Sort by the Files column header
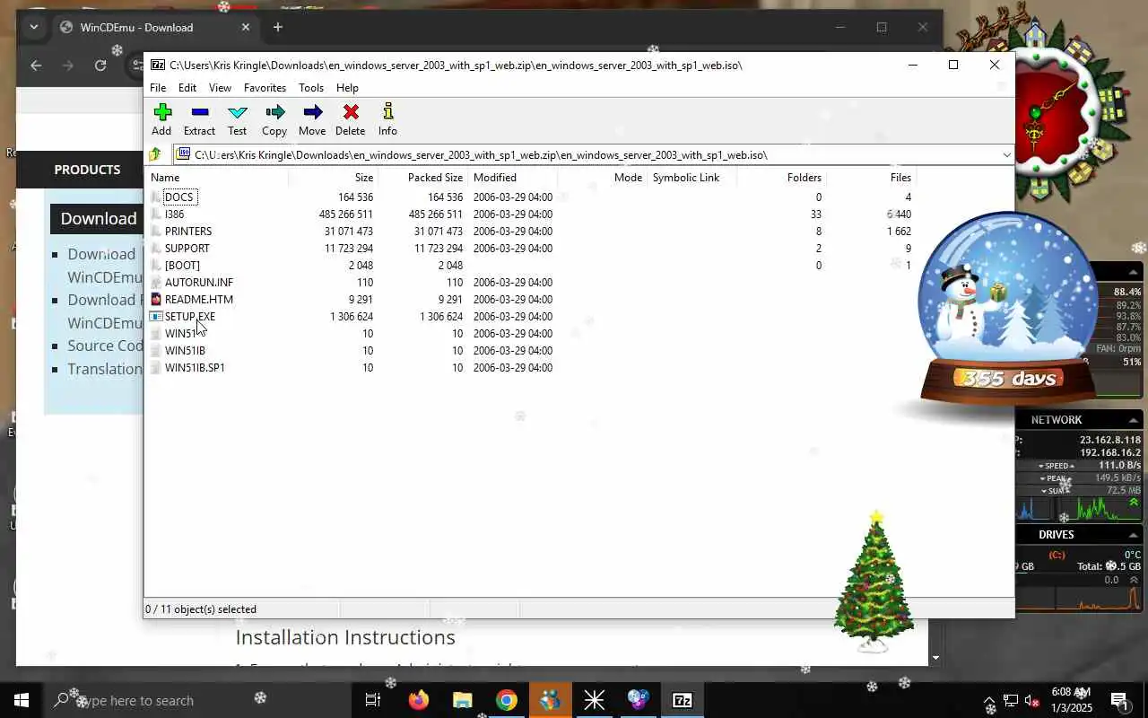 871,177
